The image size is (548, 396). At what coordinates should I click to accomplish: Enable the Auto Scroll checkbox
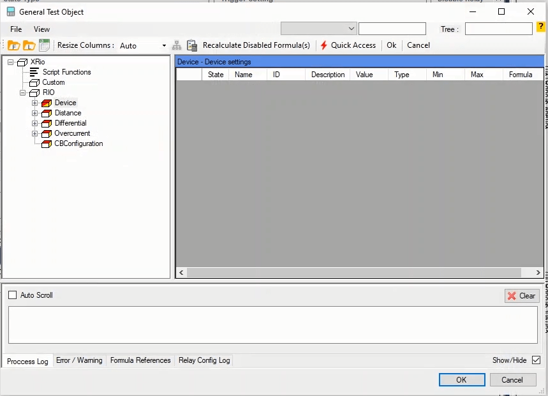click(x=12, y=295)
